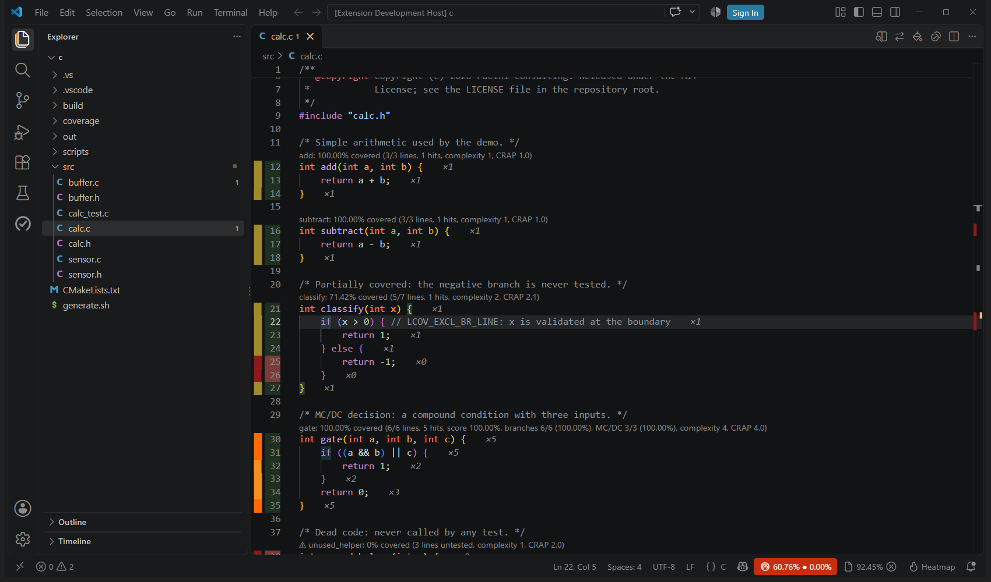Expand the Timeline section
Image resolution: width=991 pixels, height=582 pixels.
pos(143,541)
